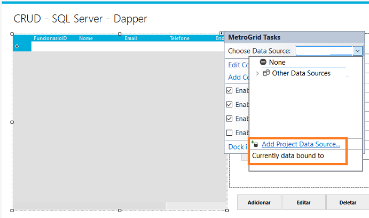The width and height of the screenshot is (369, 218).
Task: Toggle the second Enable checkbox
Action: [x=229, y=105]
